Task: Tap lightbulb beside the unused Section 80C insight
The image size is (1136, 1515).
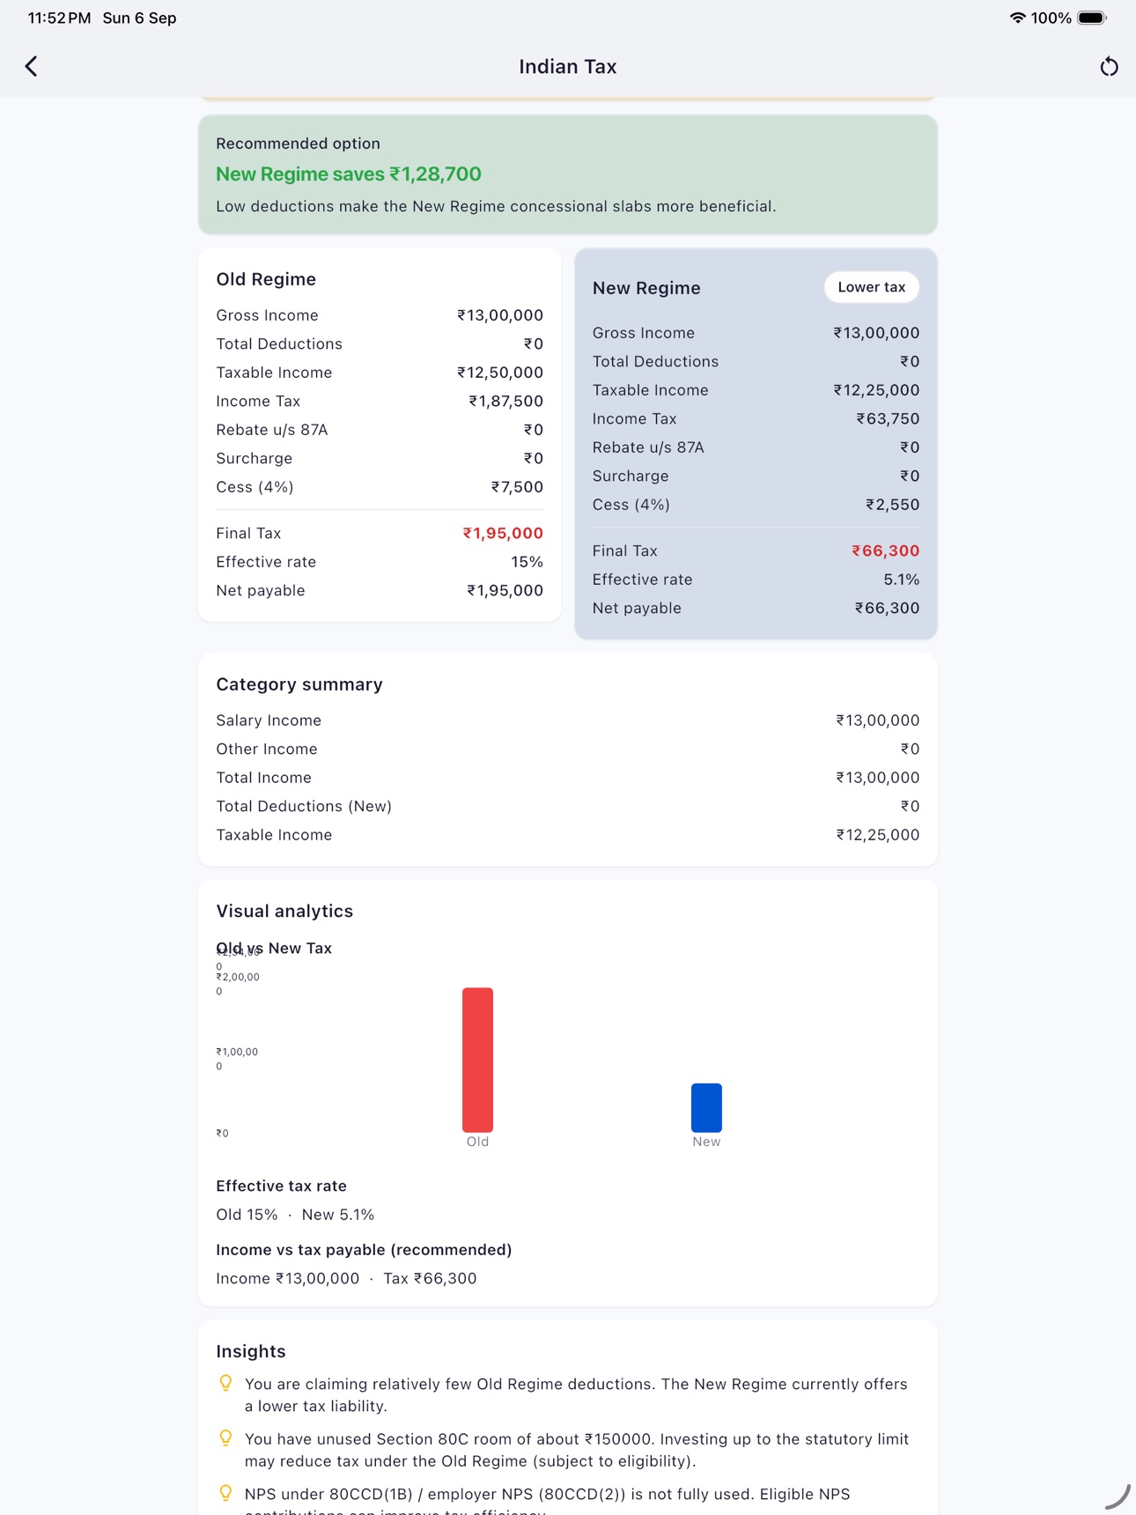Action: click(x=225, y=1438)
